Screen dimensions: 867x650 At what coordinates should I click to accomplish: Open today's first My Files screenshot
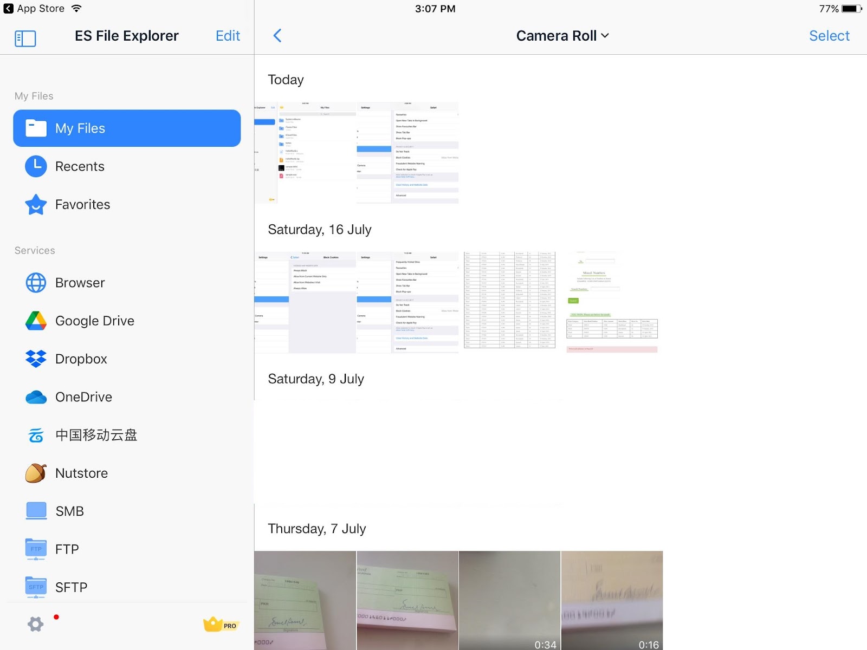[305, 153]
